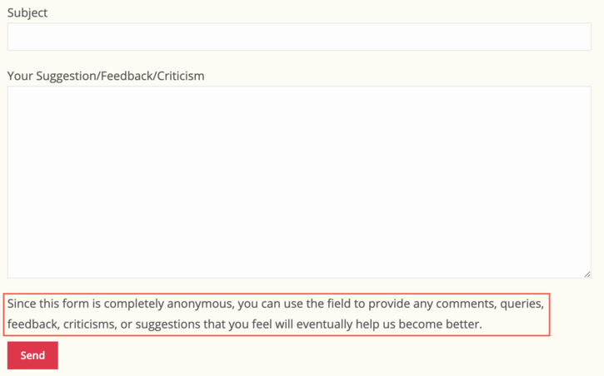Click the word "queries" in the notice
Screen dimensions: 604x376
pos(522,304)
